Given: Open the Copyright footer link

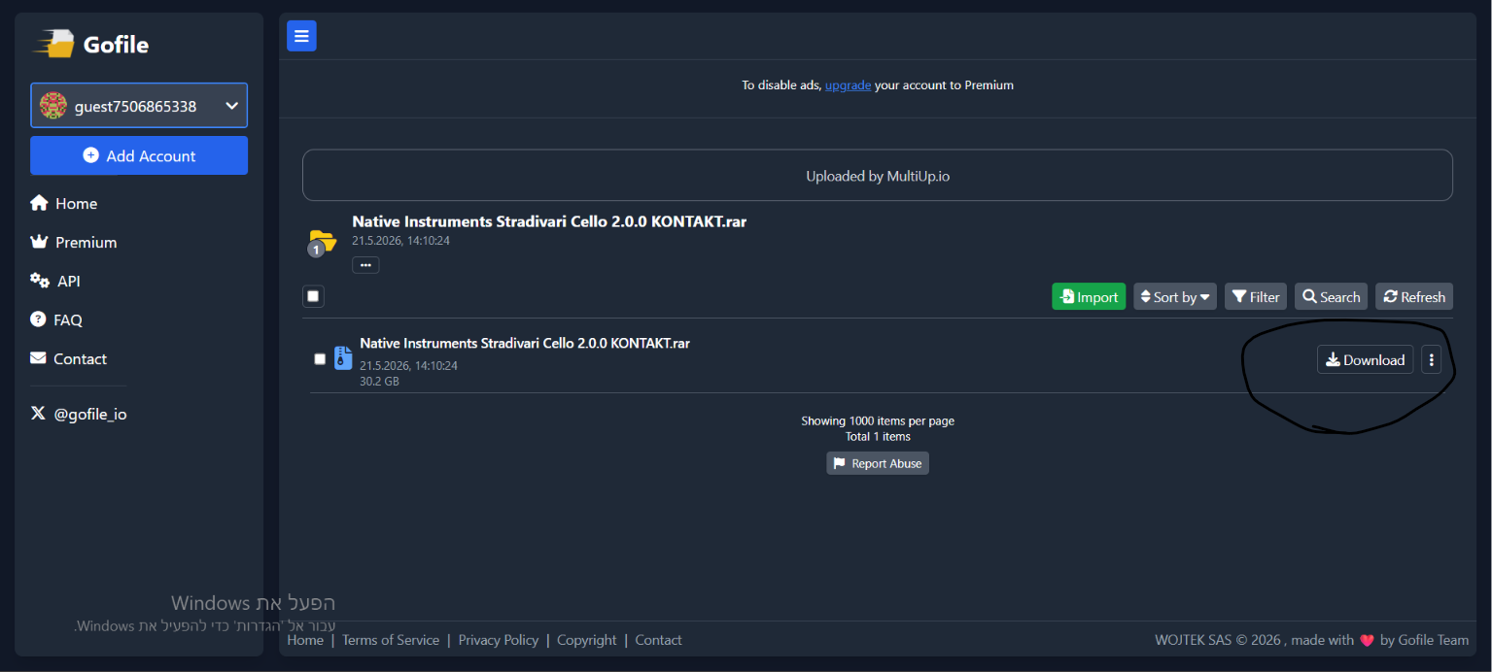Looking at the screenshot, I should [587, 640].
